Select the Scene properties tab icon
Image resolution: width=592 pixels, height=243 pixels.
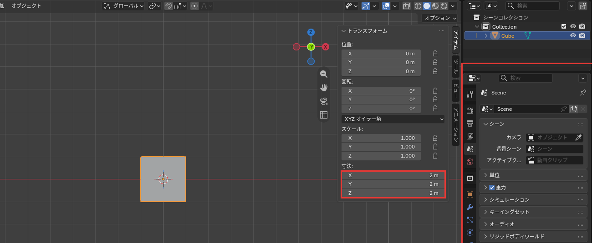point(470,149)
